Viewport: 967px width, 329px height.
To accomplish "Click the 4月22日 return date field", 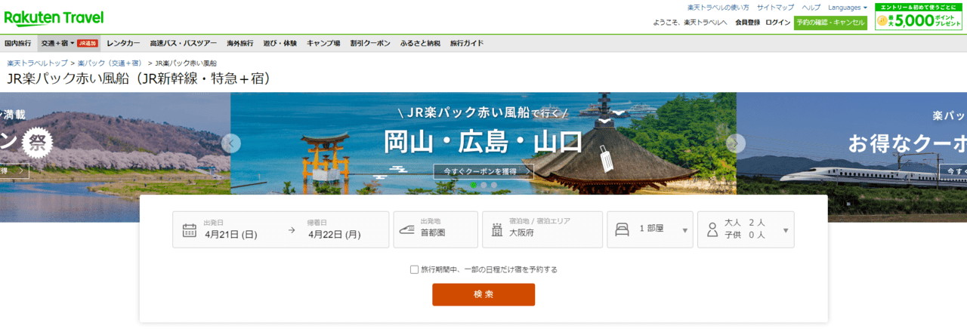I will click(x=334, y=234).
